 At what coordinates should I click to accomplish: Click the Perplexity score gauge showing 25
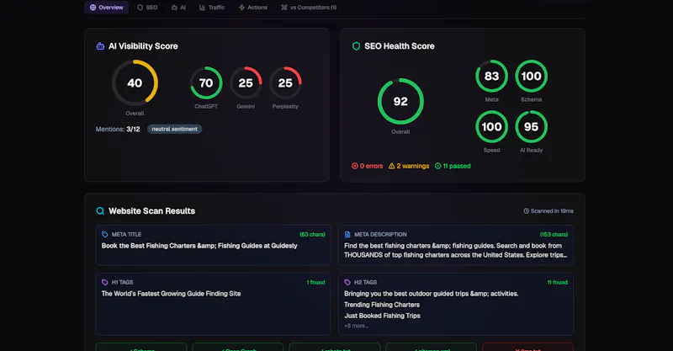[285, 83]
